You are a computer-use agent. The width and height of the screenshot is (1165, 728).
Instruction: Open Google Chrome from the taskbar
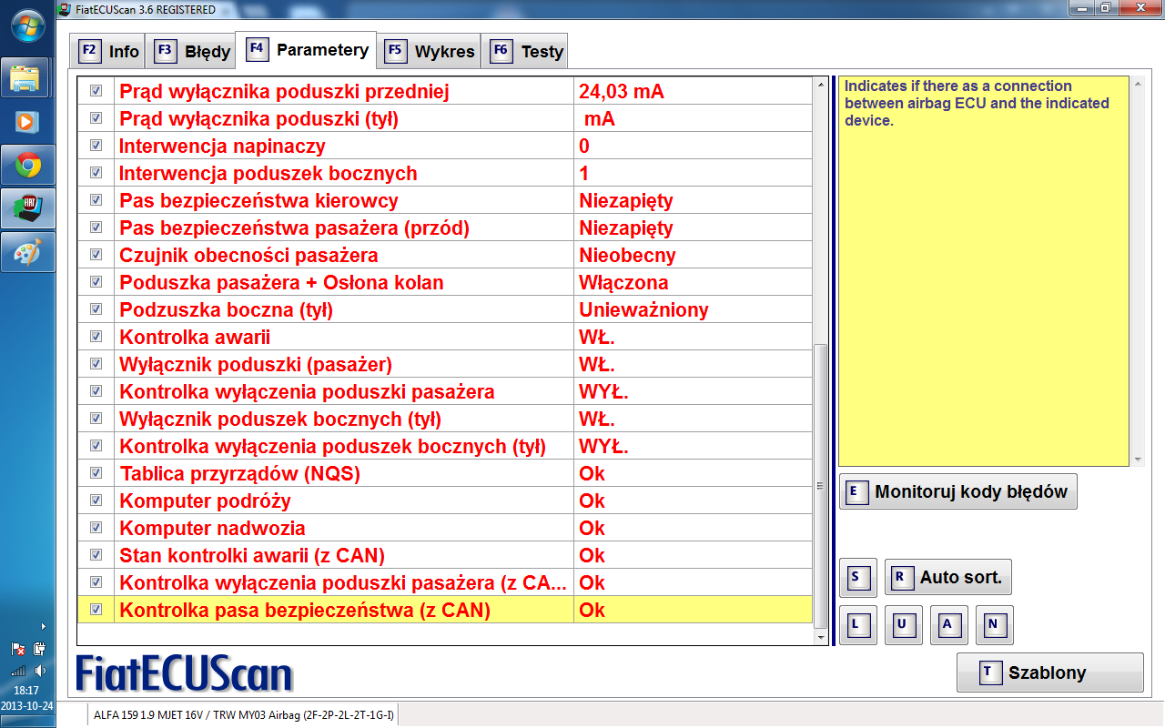(x=27, y=166)
